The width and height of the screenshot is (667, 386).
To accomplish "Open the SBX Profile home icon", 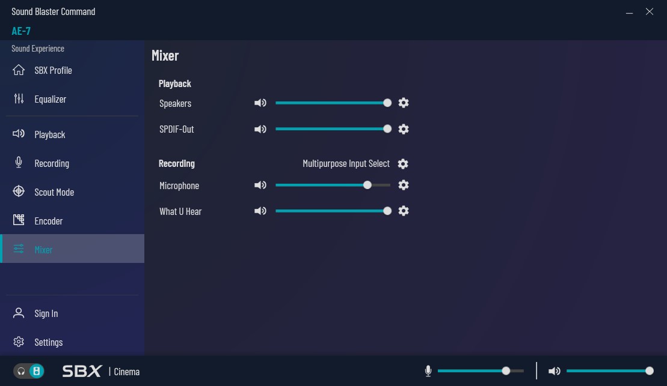I will [18, 70].
